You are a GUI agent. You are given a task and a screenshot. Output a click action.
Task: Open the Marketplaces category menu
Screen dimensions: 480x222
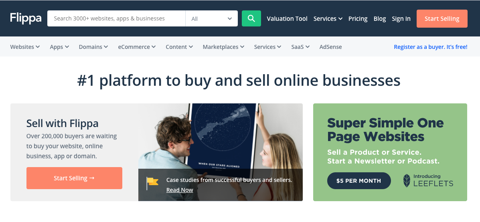tap(223, 47)
